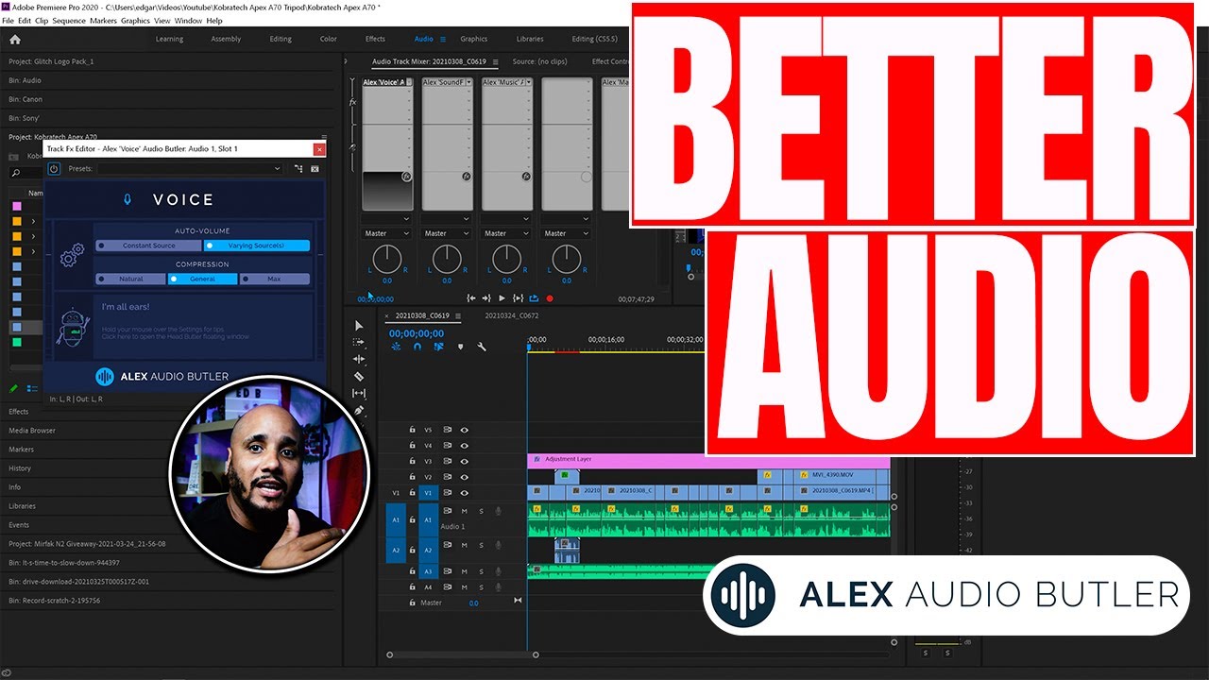Image resolution: width=1209 pixels, height=680 pixels.
Task: Open Project: Glitch Logo Pack_1 panel
Action: coord(51,61)
